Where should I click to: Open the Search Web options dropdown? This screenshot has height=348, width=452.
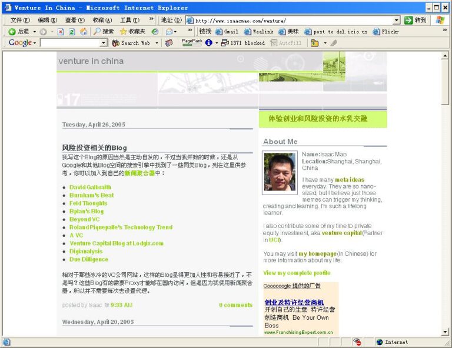coord(157,43)
